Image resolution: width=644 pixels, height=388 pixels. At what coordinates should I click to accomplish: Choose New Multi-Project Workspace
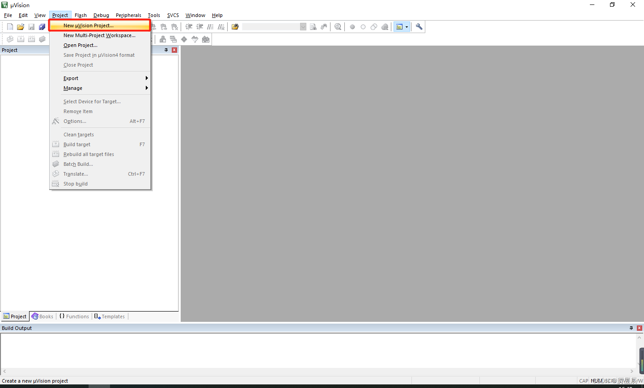tap(100, 35)
